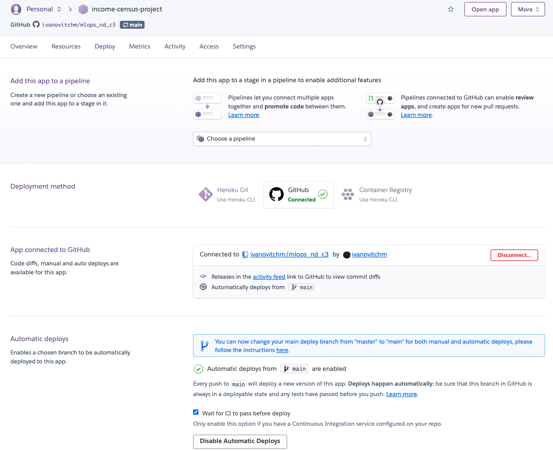This screenshot has height=451, width=553.
Task: Click main branch tag in Automatically deploys row
Action: coord(301,287)
